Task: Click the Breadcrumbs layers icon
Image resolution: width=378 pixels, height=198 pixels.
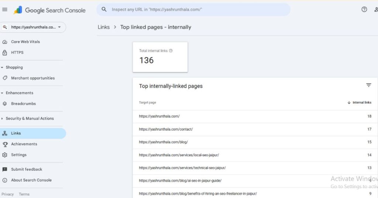Action: [x=4, y=104]
